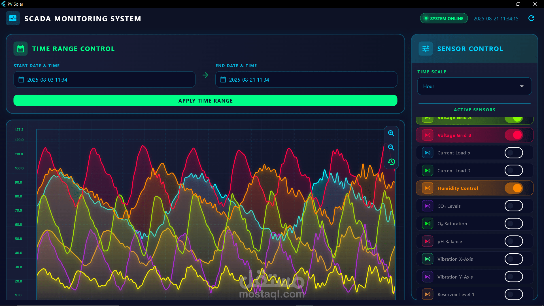Click the System Online status badge
This screenshot has width=544, height=306.
point(444,18)
